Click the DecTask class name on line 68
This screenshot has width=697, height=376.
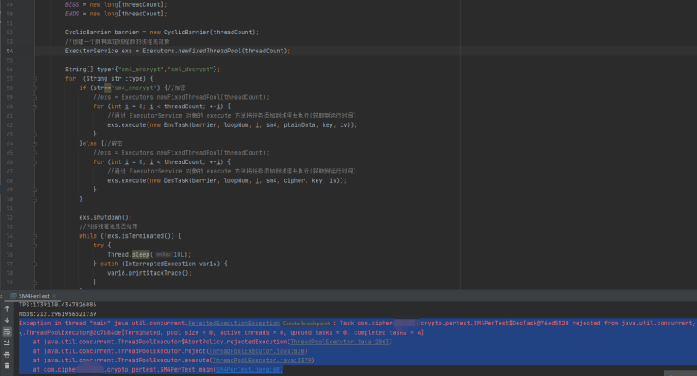(x=176, y=180)
